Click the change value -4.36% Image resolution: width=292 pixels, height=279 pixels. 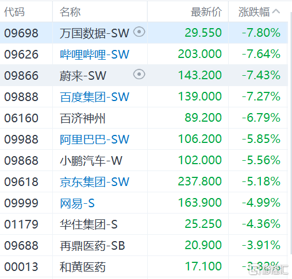261,224
